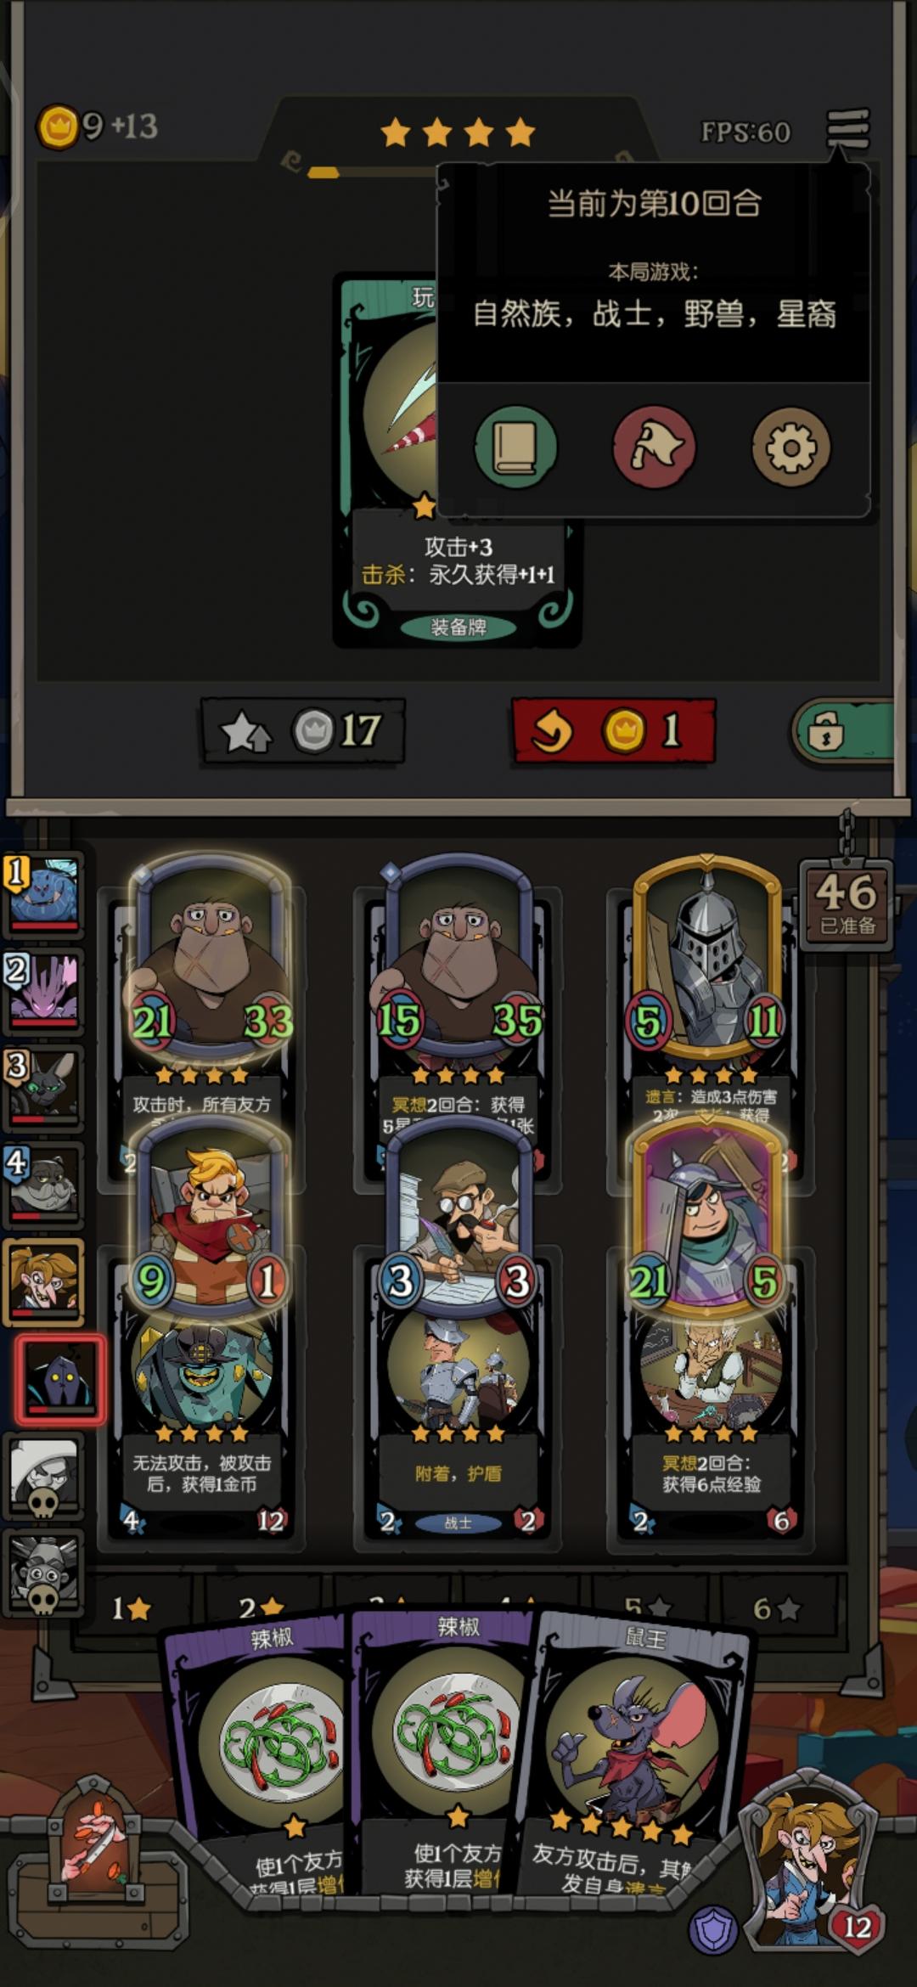
Task: Select the rank 2 purple crystal opponent
Action: (44, 990)
